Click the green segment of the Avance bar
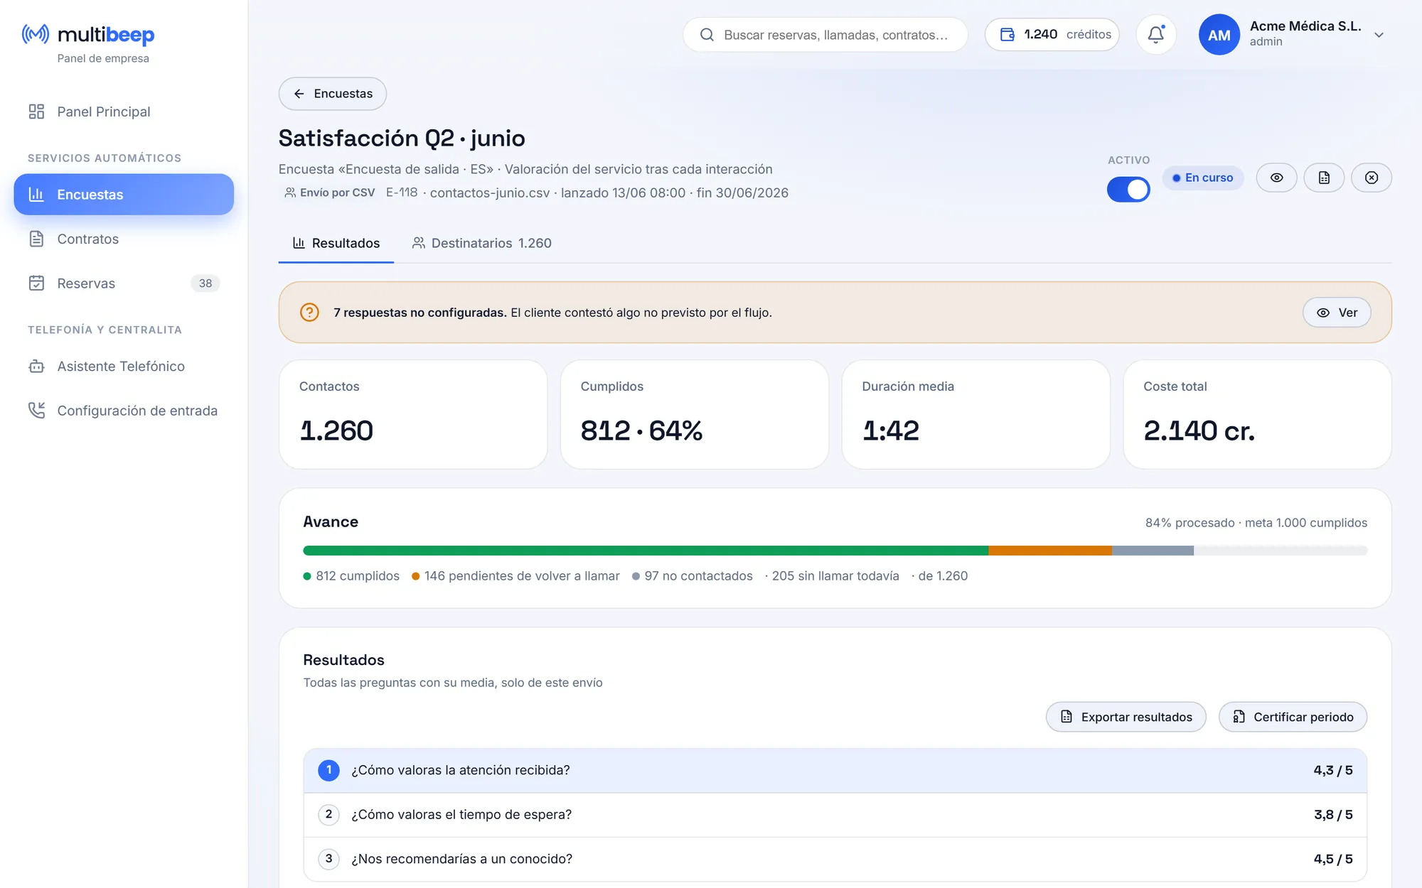 [646, 551]
